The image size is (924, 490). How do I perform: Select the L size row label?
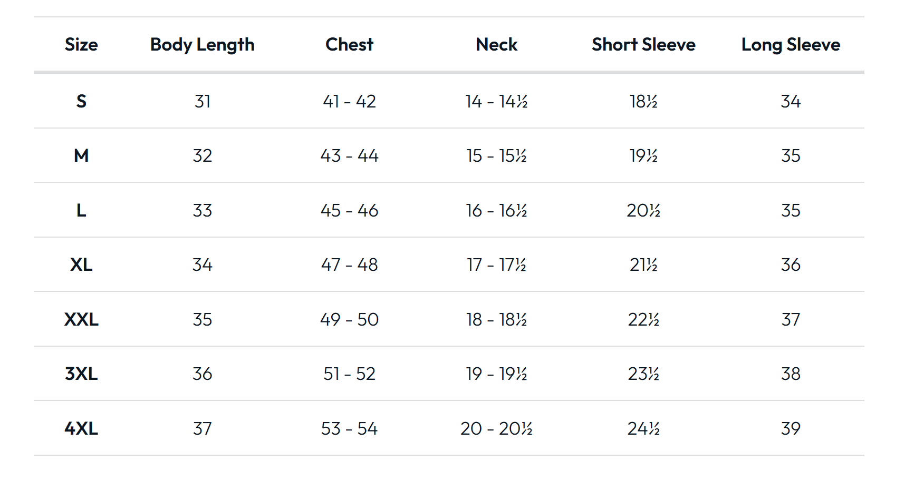click(x=81, y=210)
